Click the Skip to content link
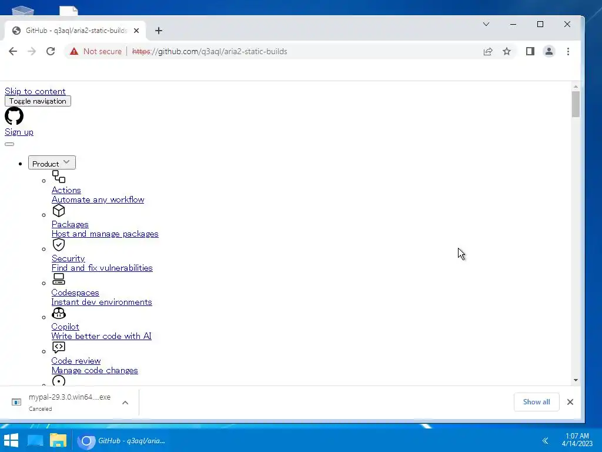This screenshot has width=602, height=452. [x=35, y=91]
